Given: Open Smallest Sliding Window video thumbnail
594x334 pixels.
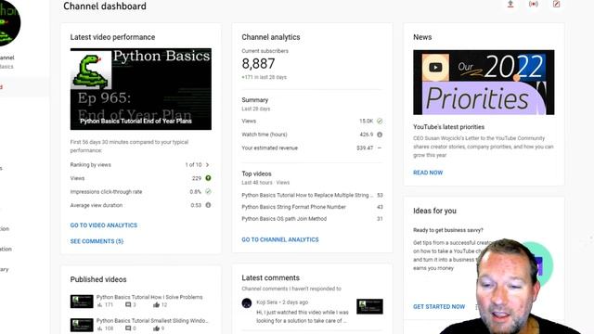Looking at the screenshot, I should 82,325.
